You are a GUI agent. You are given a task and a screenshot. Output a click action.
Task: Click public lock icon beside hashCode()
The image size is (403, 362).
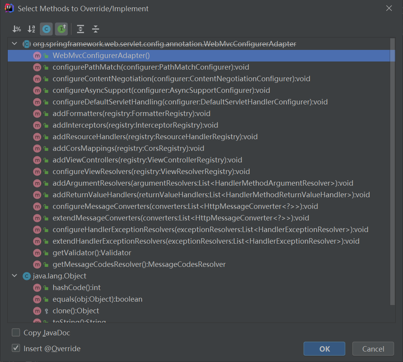(46, 288)
